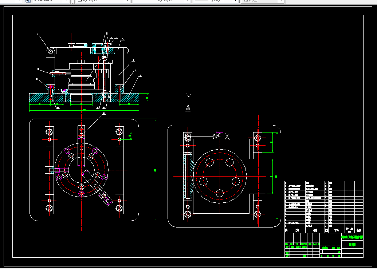Select the 材料 header cell in parts list
Viewport: 377px width, 269px height.
336,230
